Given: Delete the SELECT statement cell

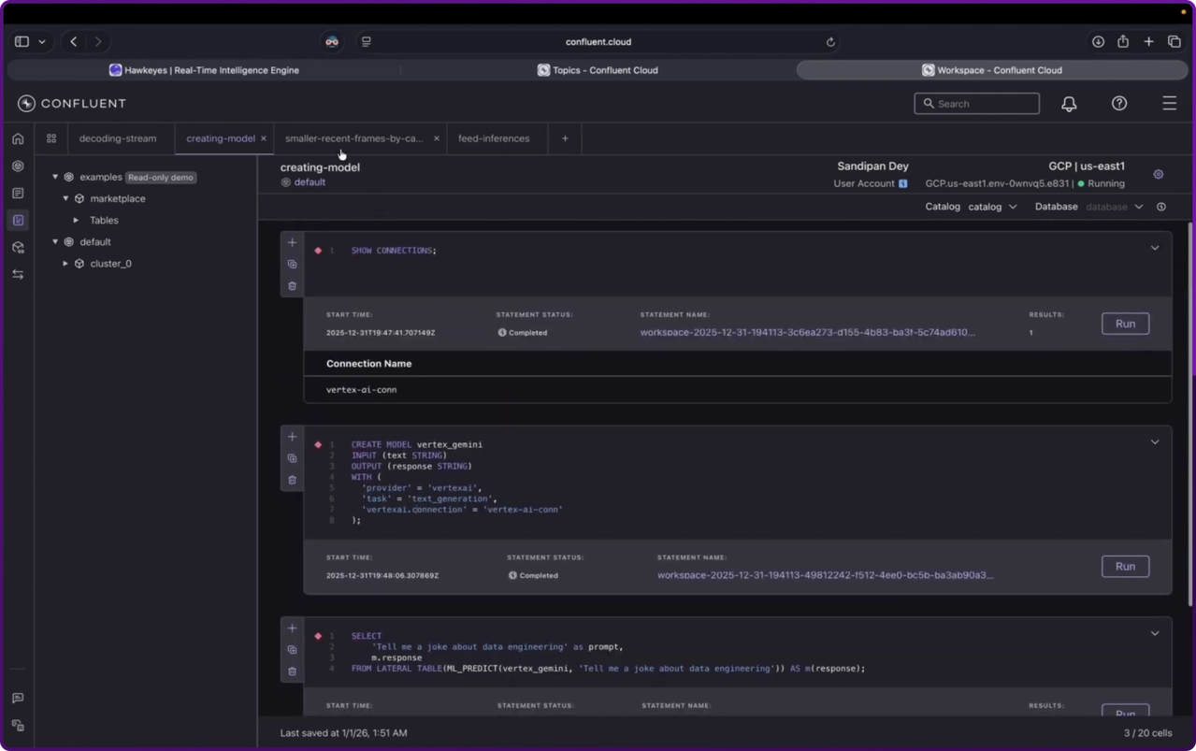Looking at the screenshot, I should click(292, 672).
